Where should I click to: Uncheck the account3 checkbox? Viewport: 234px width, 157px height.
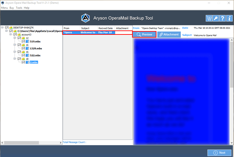(15, 34)
